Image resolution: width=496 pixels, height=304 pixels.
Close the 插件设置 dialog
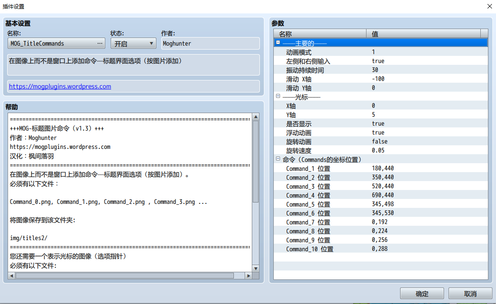coord(489,6)
